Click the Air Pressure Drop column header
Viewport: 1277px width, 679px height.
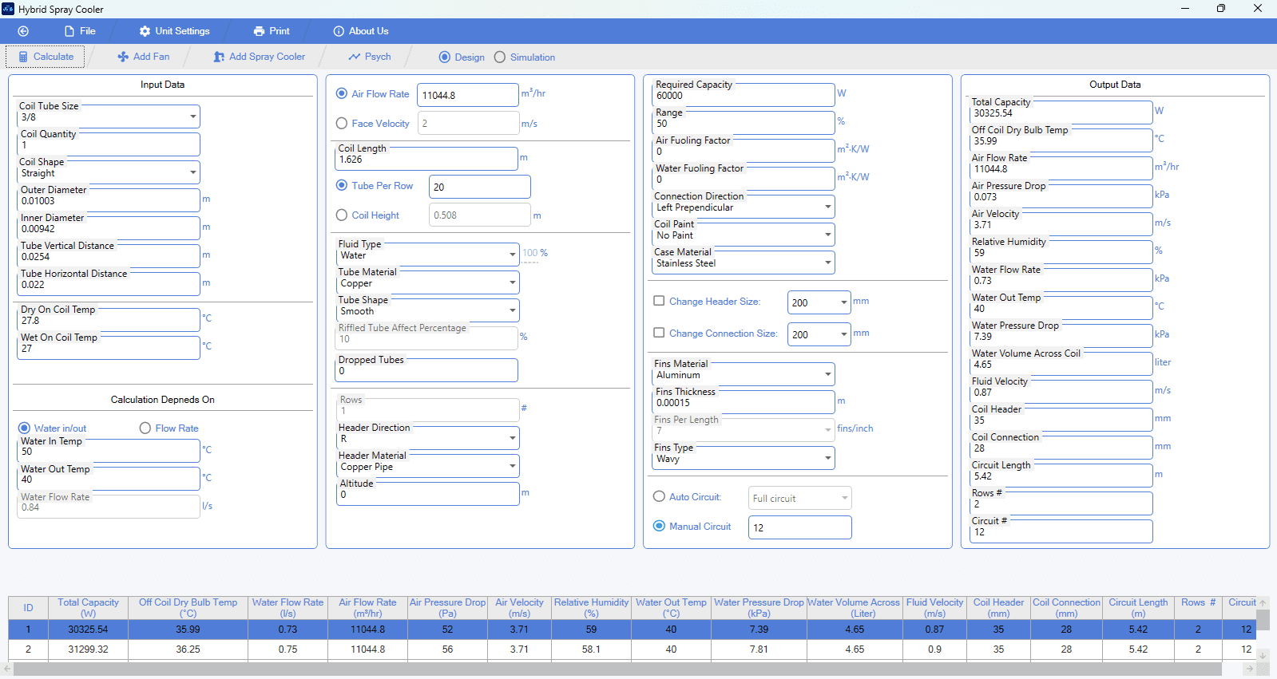(447, 608)
